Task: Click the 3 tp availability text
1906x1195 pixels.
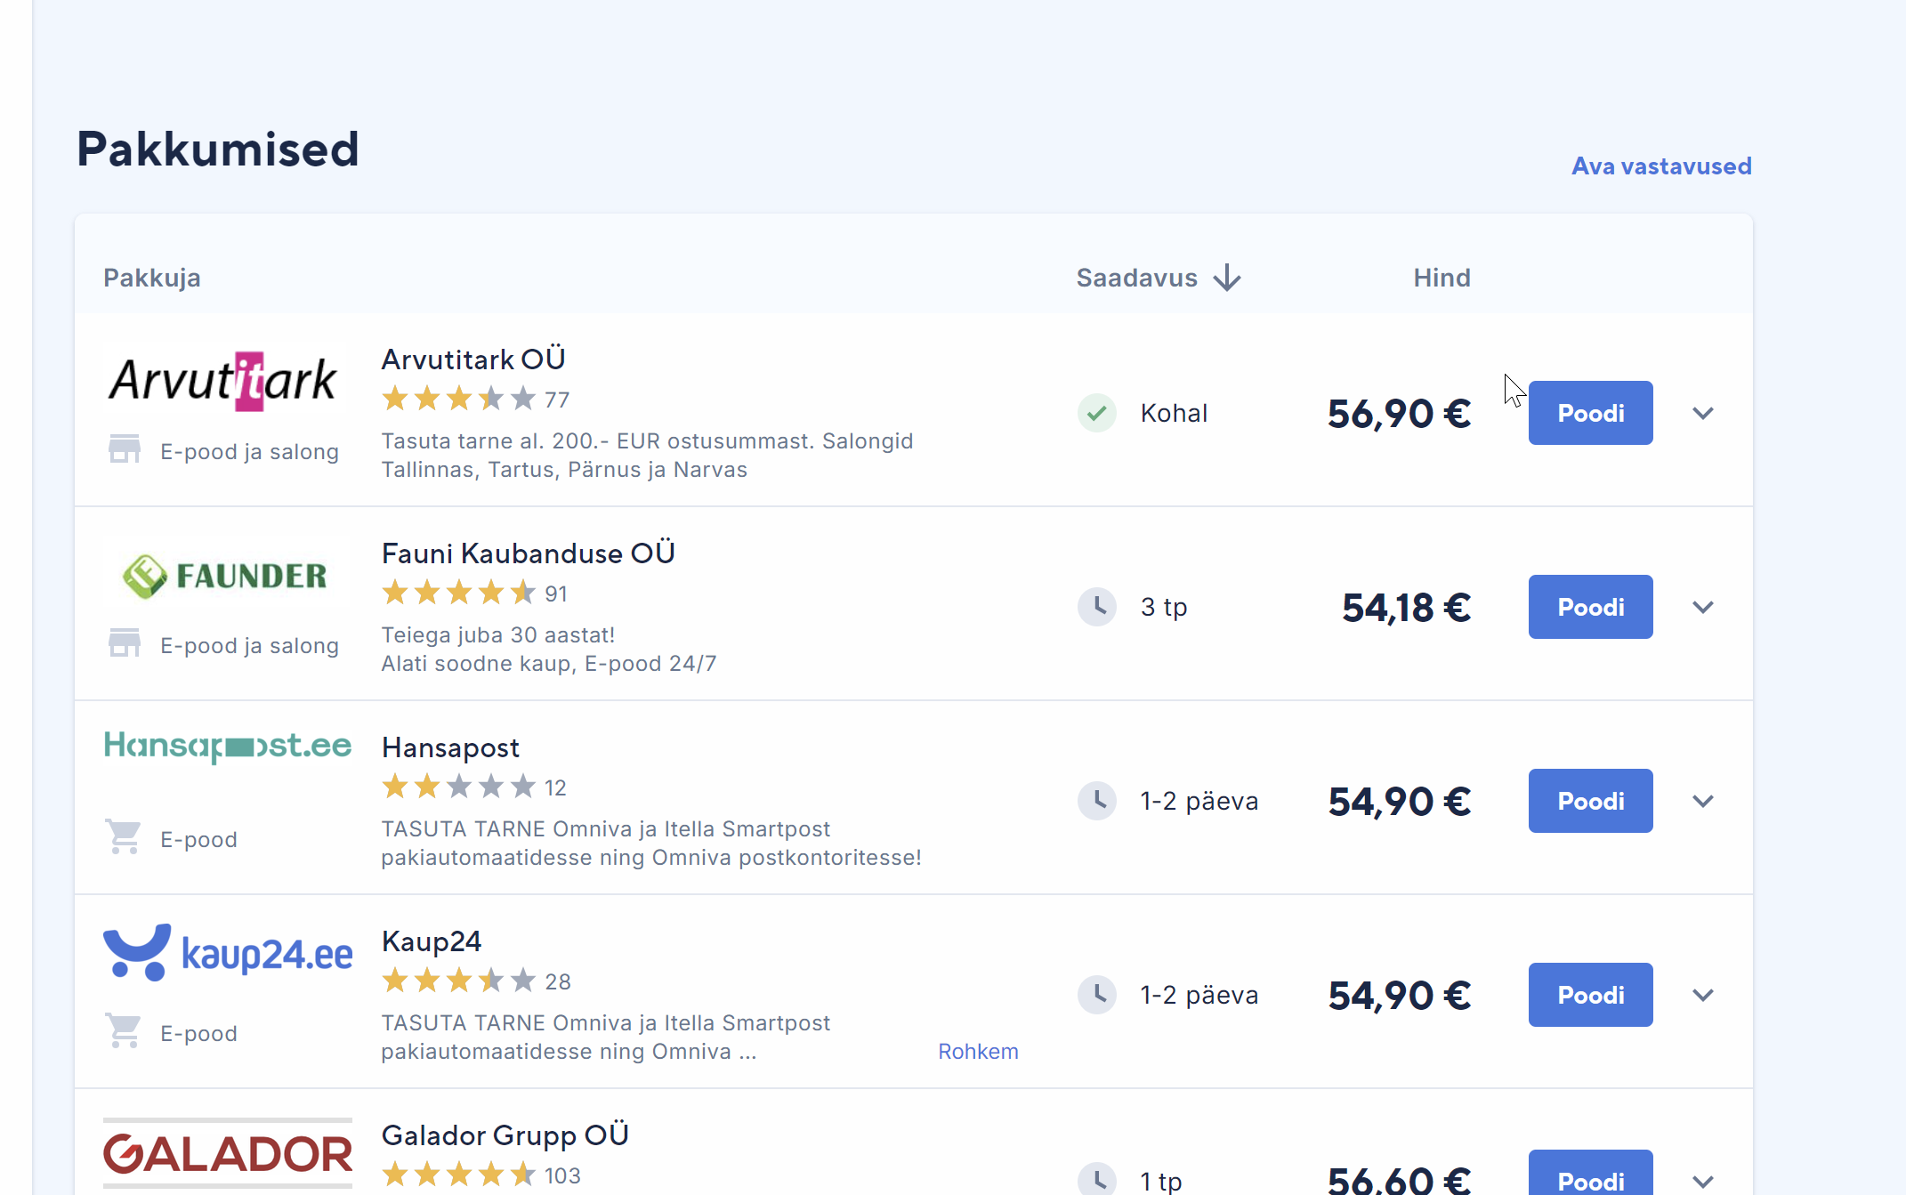Action: (1164, 607)
